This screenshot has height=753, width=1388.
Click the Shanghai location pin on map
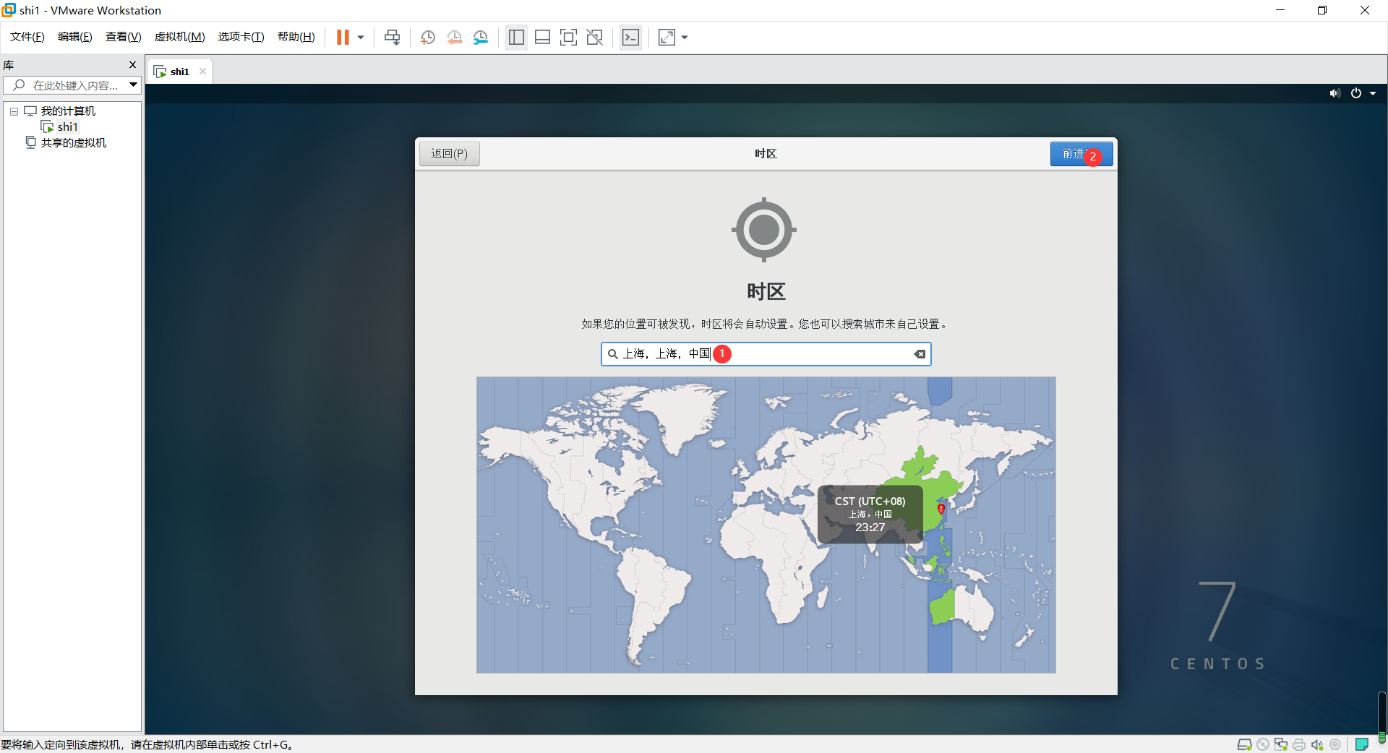coord(941,509)
